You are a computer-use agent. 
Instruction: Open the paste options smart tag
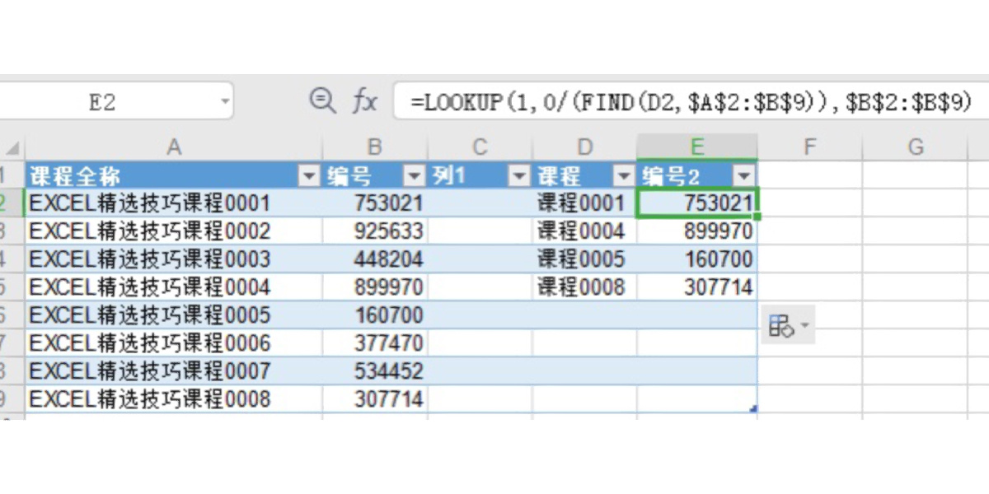[789, 326]
